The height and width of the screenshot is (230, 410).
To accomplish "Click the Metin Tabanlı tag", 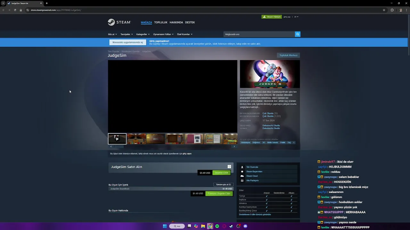I will 273,142.
